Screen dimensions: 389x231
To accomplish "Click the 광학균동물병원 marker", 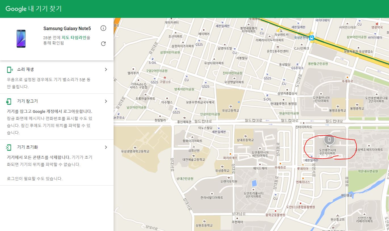I will [x=275, y=211].
